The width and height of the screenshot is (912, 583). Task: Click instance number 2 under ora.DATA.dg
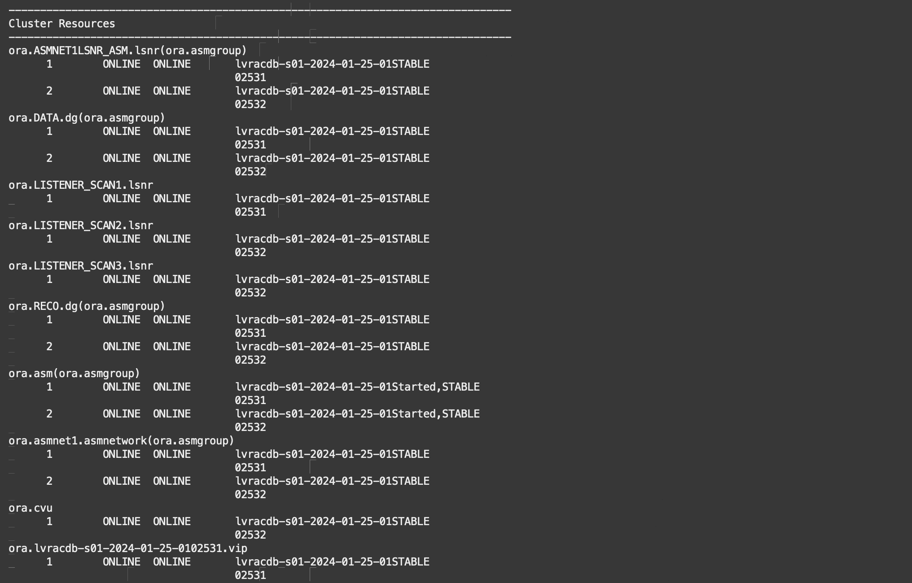[49, 158]
